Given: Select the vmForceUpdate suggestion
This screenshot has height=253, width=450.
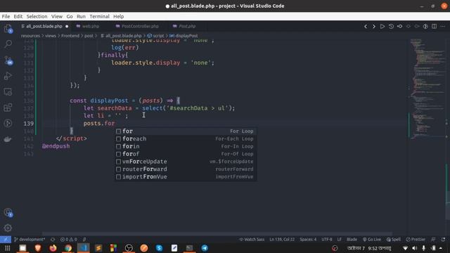Looking at the screenshot, I should pos(186,162).
